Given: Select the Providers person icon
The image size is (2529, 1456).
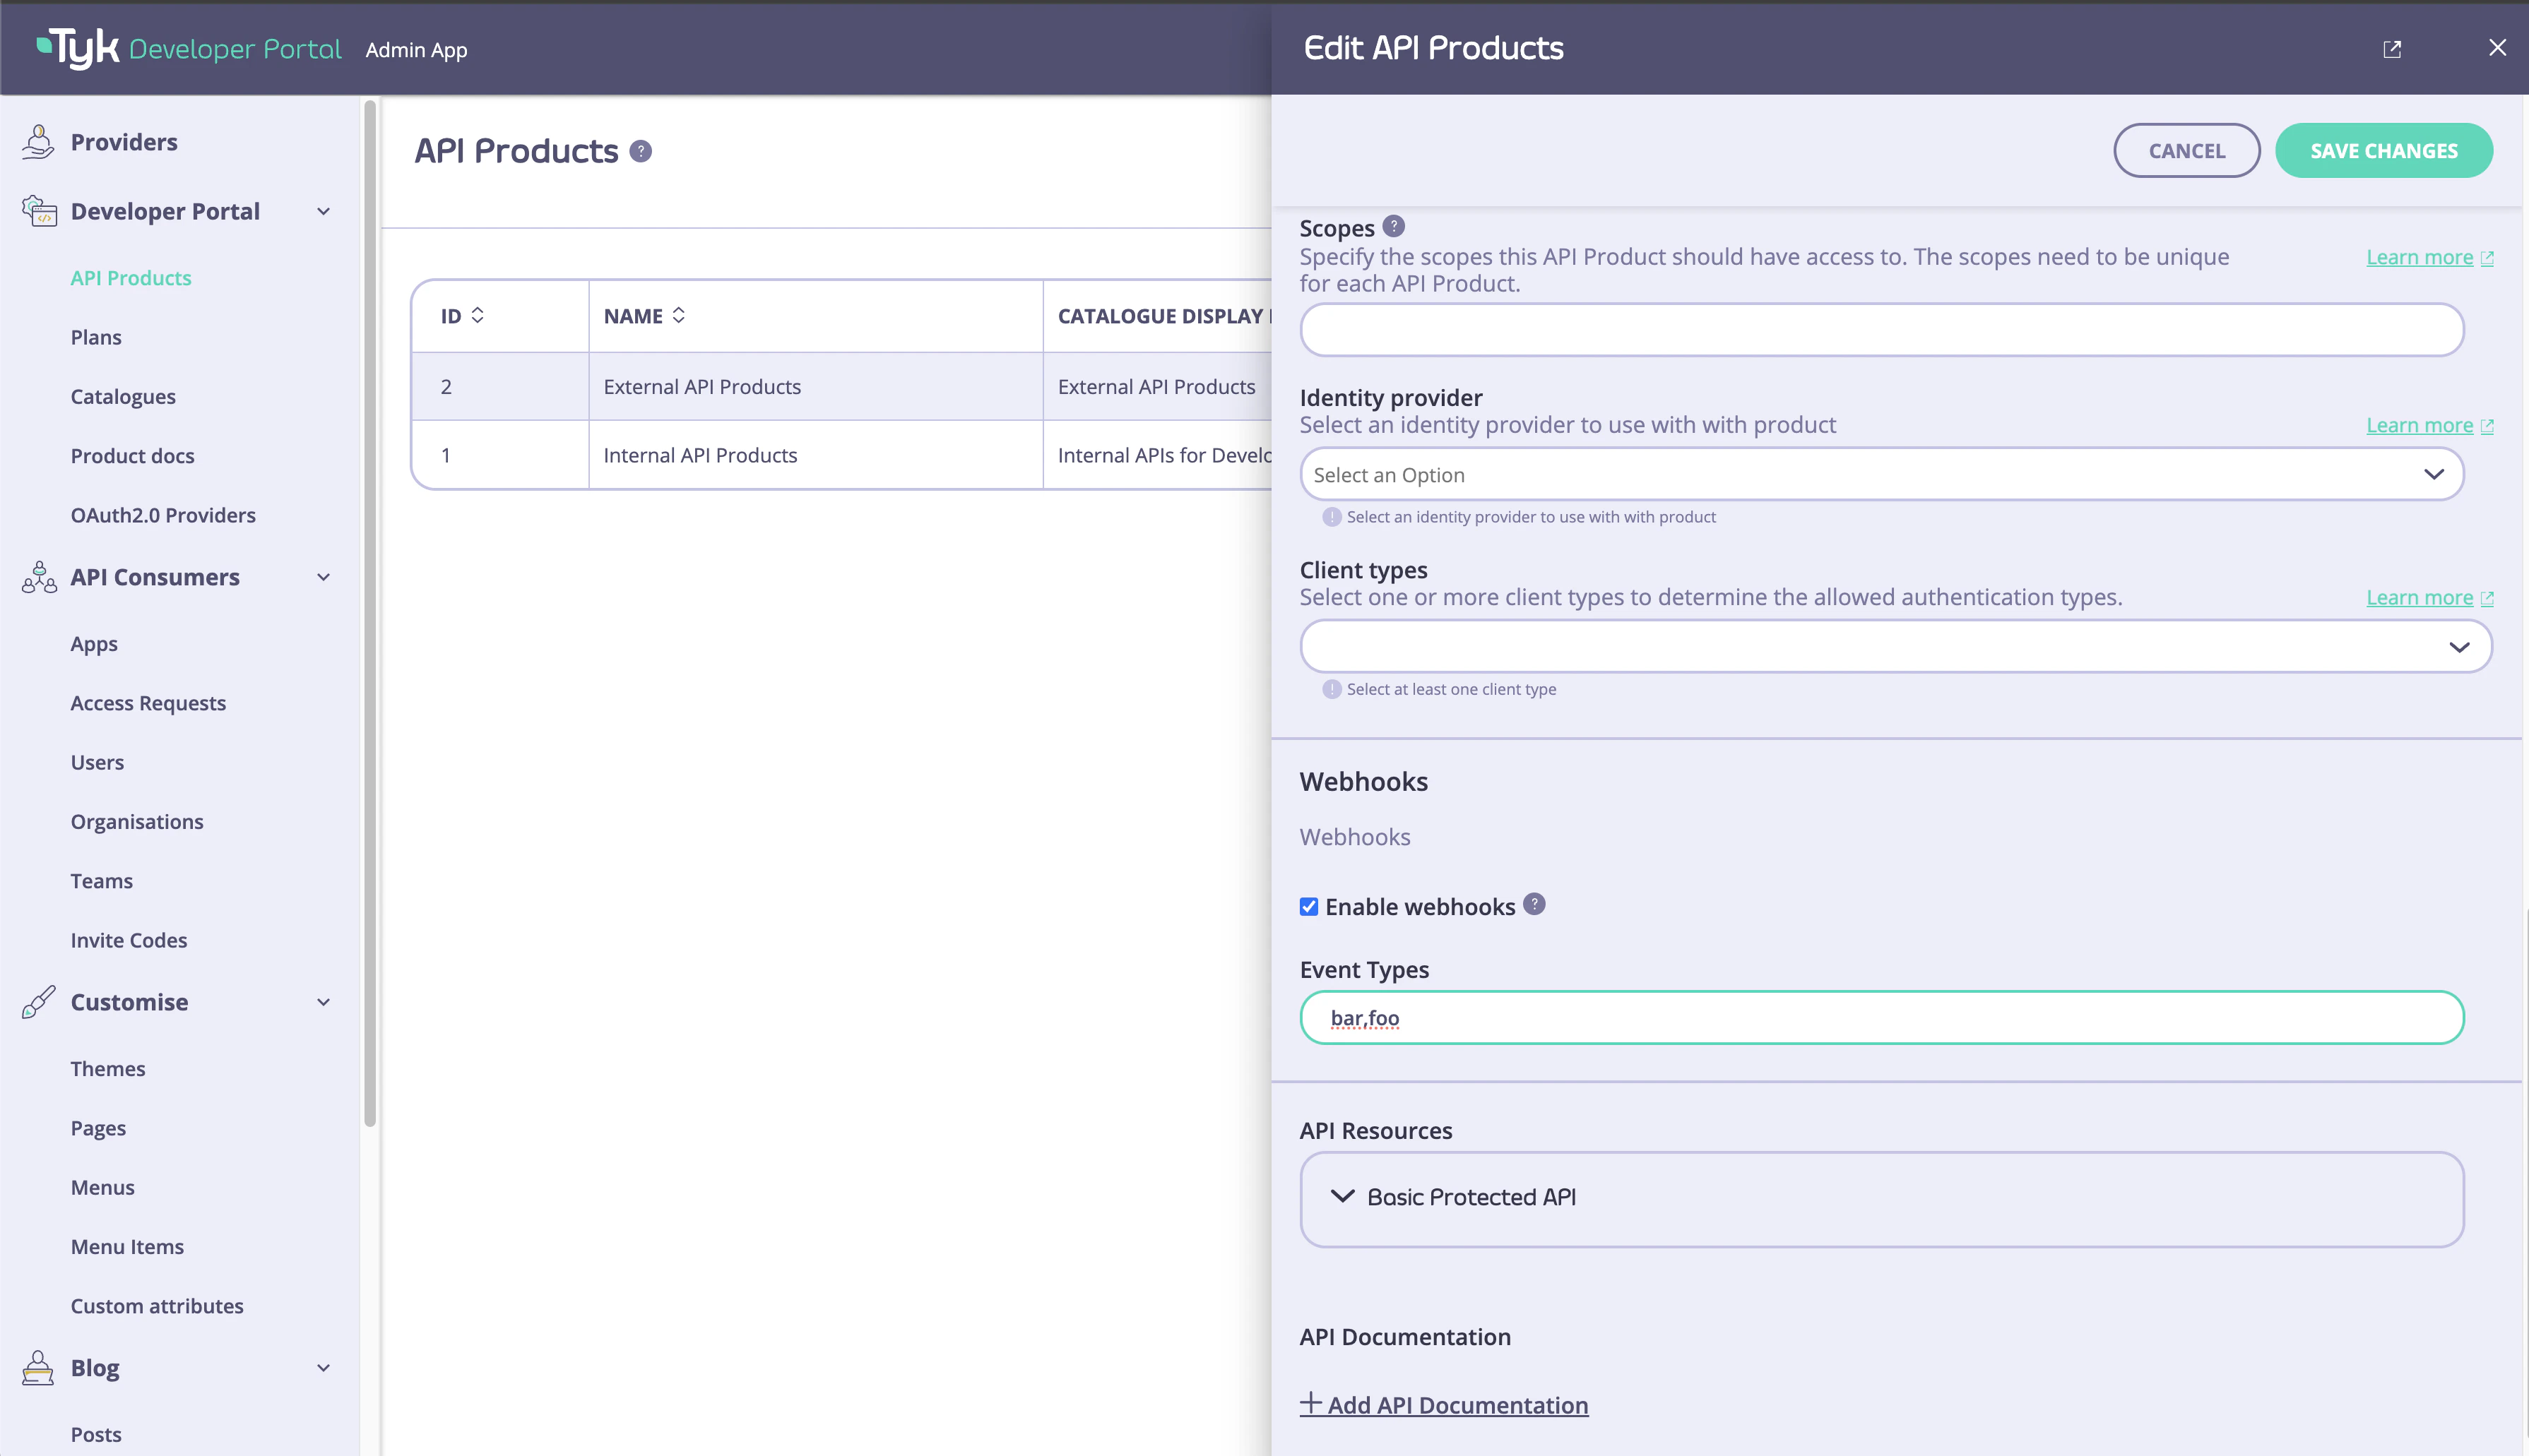Looking at the screenshot, I should 37,141.
